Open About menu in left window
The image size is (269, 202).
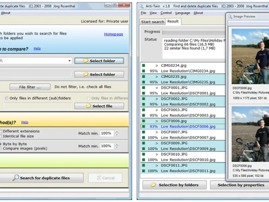[6, 13]
